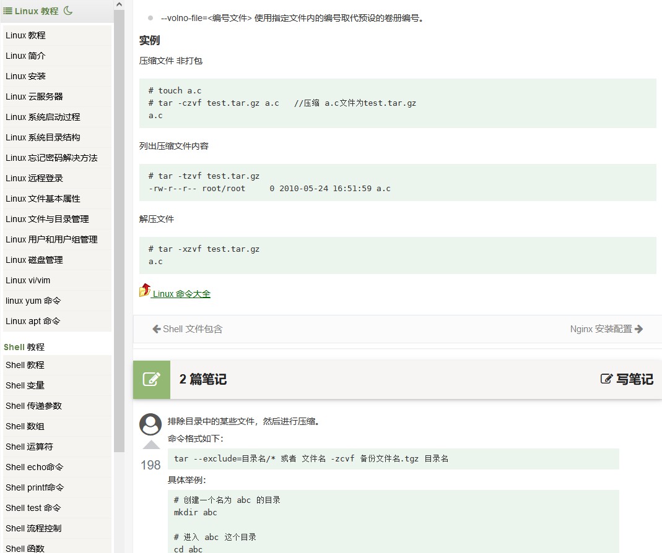Open Shell 教程 sidebar link
Viewport: 662px width, 553px height.
[58, 366]
